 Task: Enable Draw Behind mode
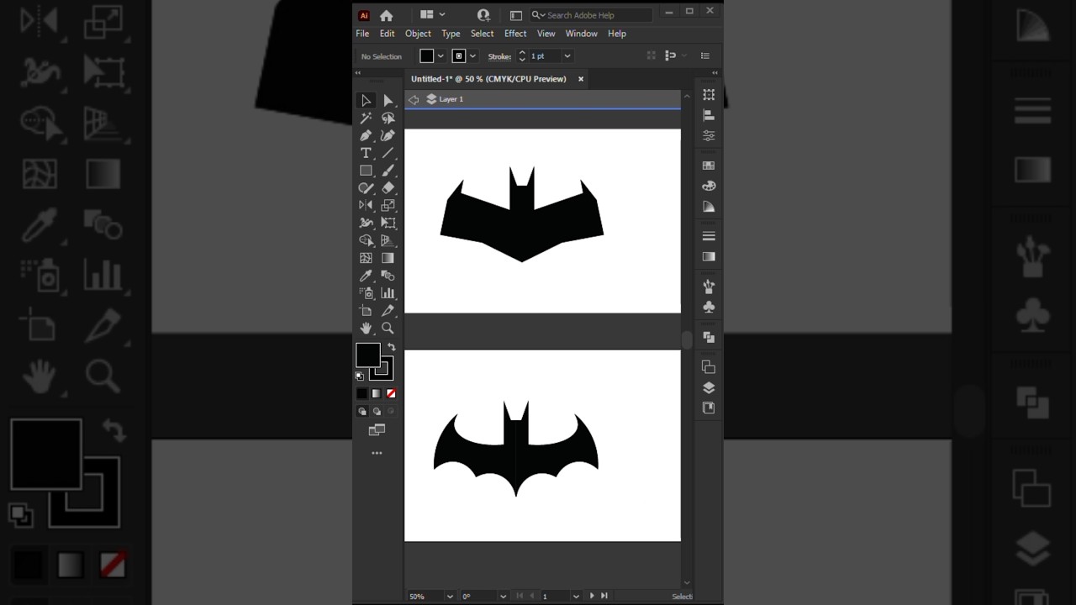(x=377, y=412)
